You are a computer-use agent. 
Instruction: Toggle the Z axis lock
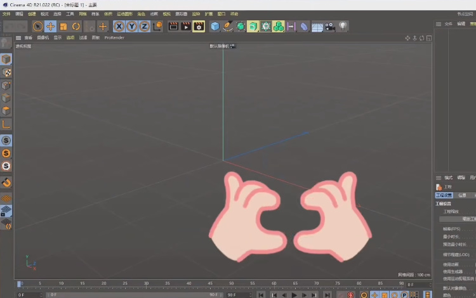[x=145, y=27]
